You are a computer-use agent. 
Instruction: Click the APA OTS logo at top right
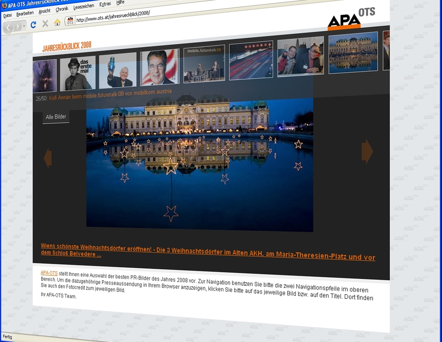pos(350,19)
